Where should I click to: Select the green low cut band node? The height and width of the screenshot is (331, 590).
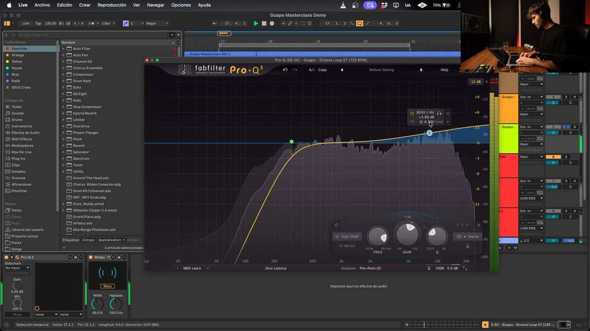pyautogui.click(x=292, y=142)
